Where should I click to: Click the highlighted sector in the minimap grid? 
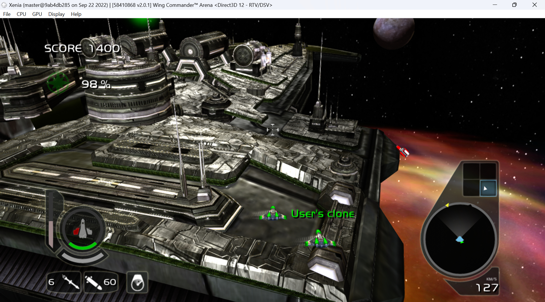(488, 188)
